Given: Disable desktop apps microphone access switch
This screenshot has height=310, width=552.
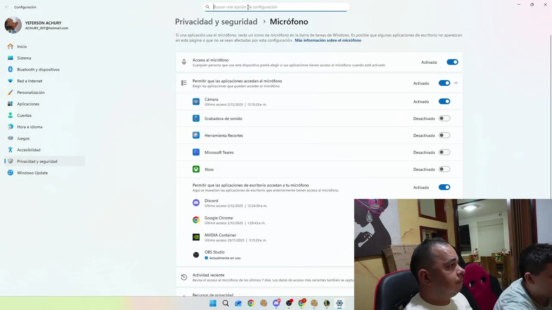Looking at the screenshot, I should click(x=444, y=187).
